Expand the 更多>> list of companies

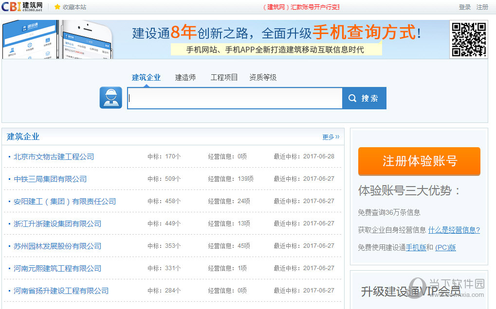331,137
